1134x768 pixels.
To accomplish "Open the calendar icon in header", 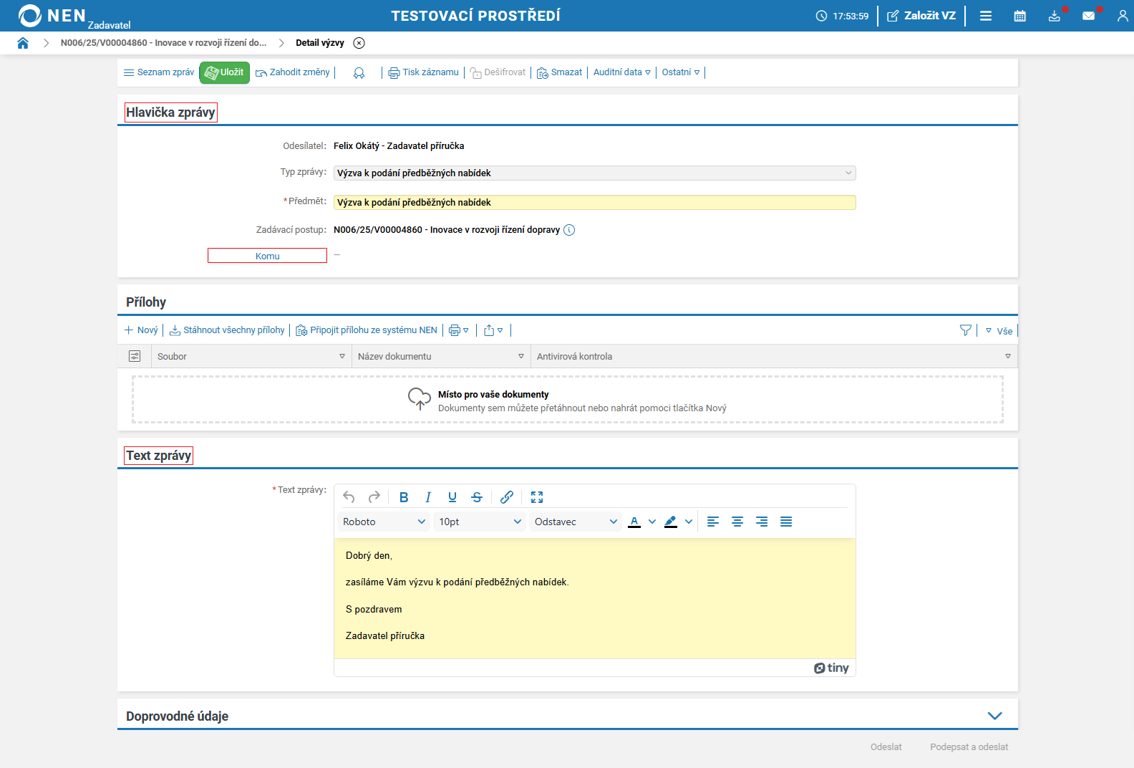I will pos(1020,16).
